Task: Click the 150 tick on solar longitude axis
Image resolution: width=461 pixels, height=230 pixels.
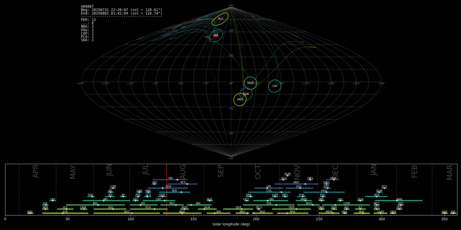Action: [193, 219]
